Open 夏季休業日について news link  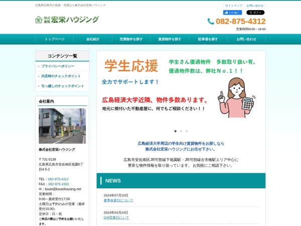[118, 200]
